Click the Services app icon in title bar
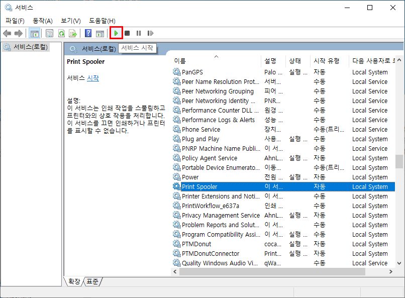405x298 pixels. coord(8,8)
